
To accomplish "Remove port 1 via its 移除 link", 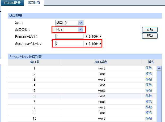I will pyautogui.click(x=149, y=68).
